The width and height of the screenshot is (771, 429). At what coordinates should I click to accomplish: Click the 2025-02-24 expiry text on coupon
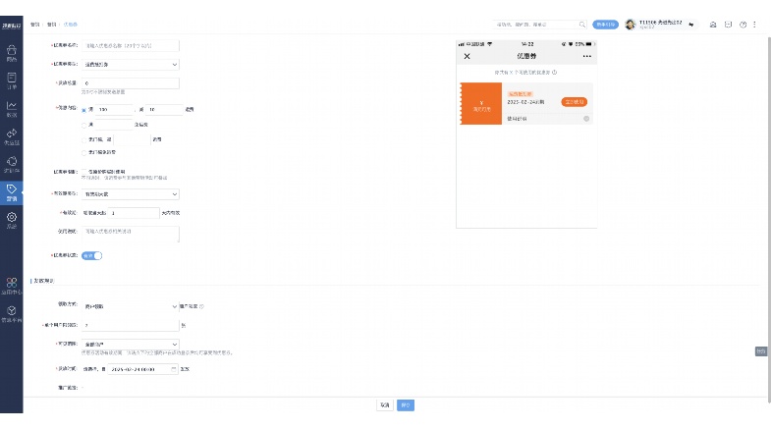(525, 102)
